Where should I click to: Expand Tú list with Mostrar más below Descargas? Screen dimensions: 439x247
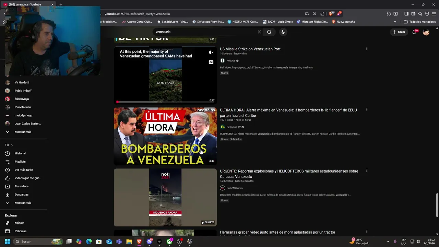tap(23, 203)
